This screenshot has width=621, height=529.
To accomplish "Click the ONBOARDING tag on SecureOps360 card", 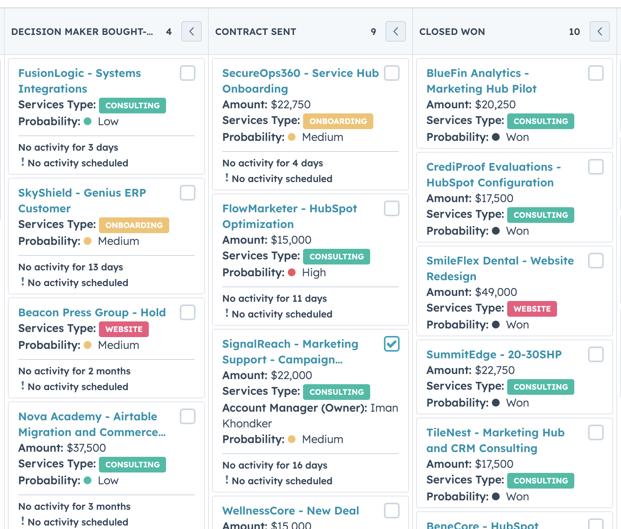I will 338,121.
